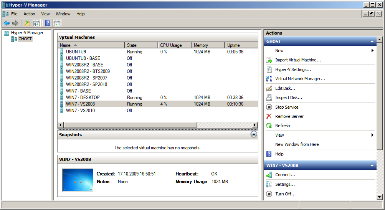The width and height of the screenshot is (385, 210).
Task: Select GHOST server in the tree
Action: [x=25, y=39]
